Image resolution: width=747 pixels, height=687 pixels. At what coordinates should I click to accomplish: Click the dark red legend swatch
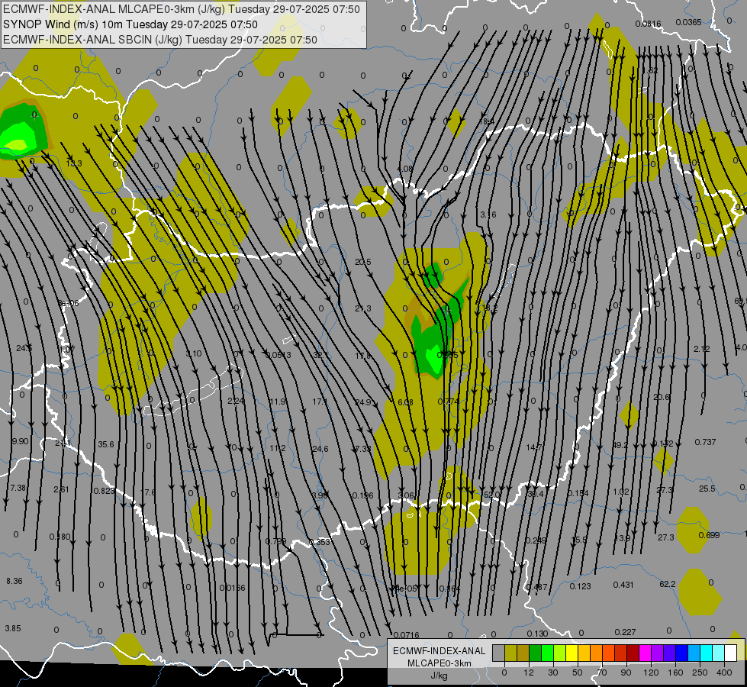click(x=633, y=653)
